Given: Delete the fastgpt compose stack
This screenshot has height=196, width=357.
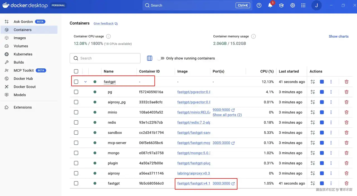Looking at the screenshot, I should (346, 82).
